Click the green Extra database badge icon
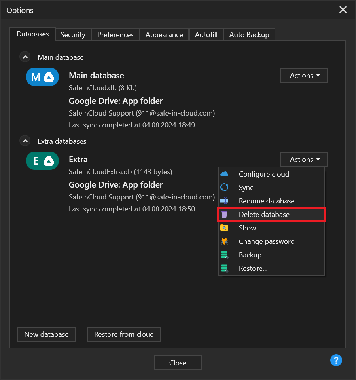 tap(42, 161)
